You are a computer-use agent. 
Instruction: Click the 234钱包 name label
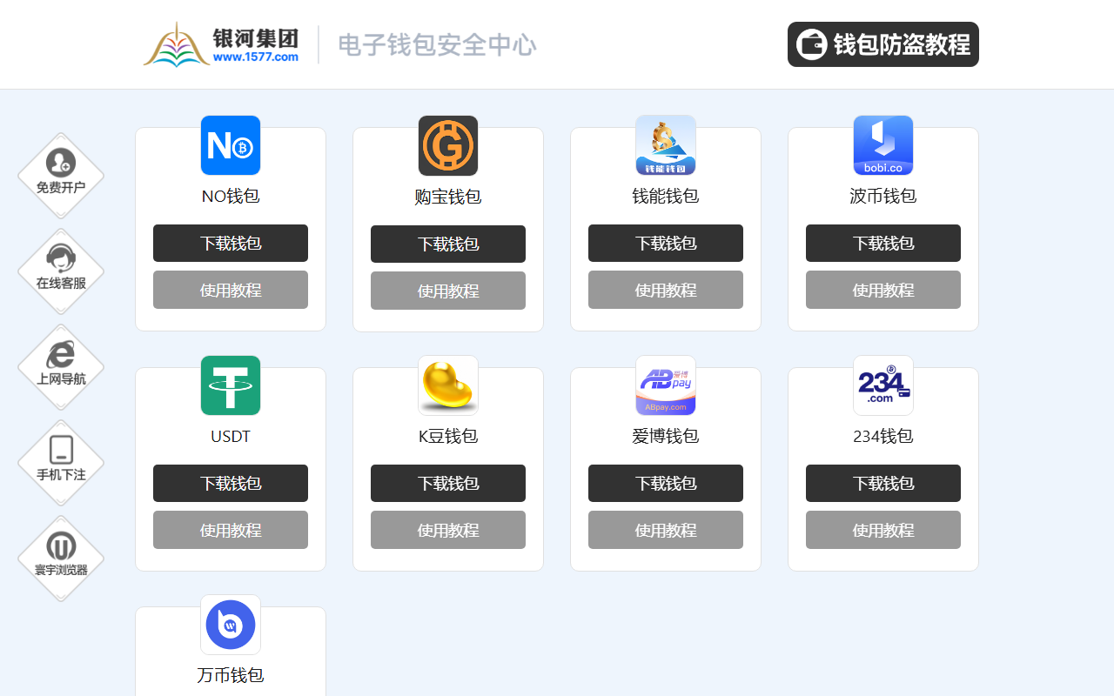point(883,437)
